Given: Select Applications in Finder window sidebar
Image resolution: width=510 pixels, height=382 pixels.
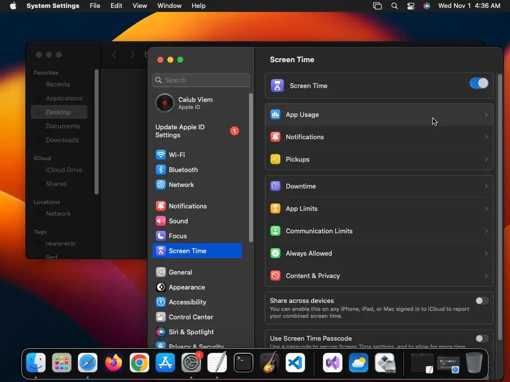Looking at the screenshot, I should [x=60, y=98].
